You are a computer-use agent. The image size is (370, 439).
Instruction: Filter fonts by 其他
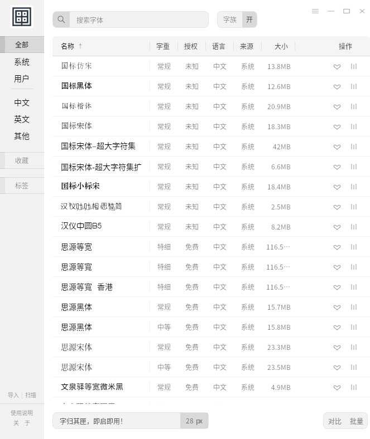[22, 136]
